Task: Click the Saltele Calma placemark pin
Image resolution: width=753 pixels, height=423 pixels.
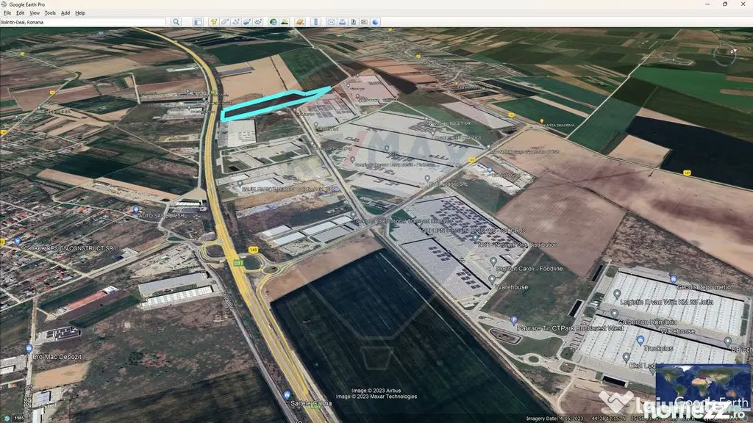Action: (287, 394)
